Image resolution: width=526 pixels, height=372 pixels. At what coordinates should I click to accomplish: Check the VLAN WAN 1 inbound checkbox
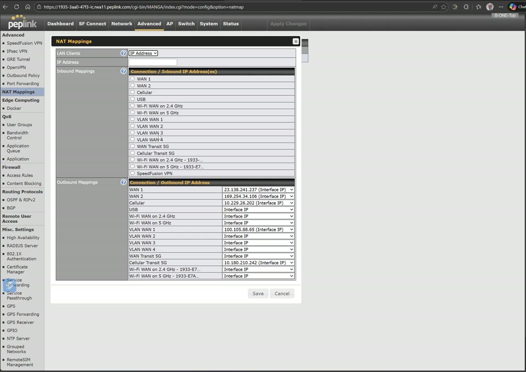click(x=132, y=119)
